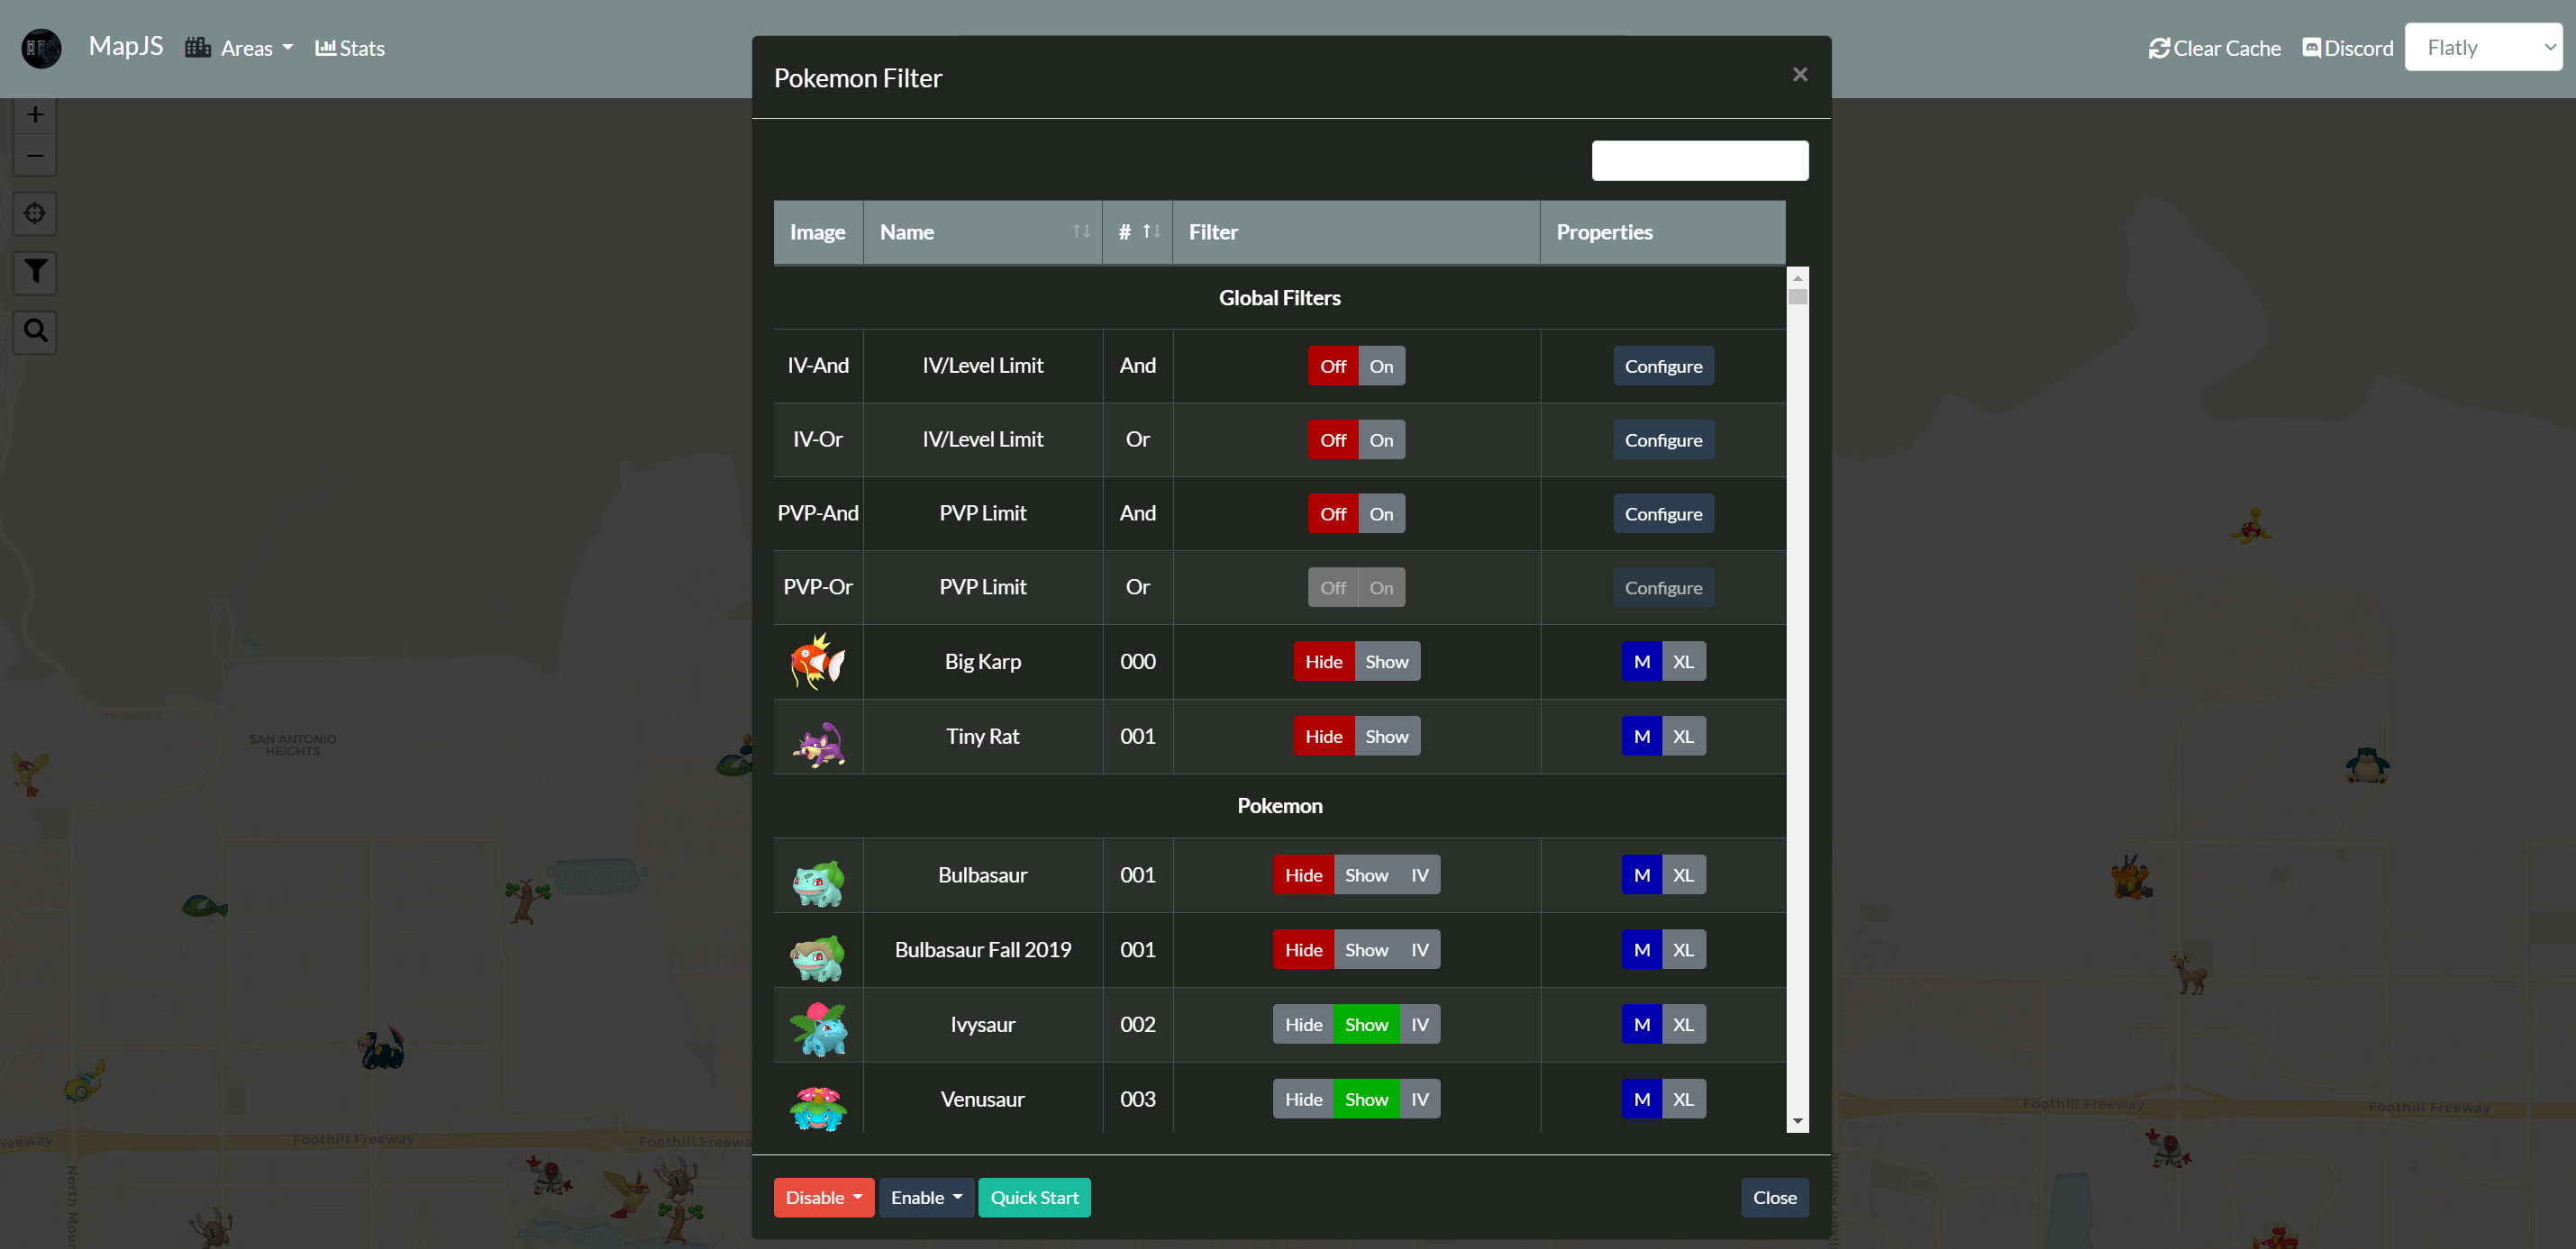Click the locate-me crosshair icon
This screenshot has width=2576, height=1249.
pos(35,213)
